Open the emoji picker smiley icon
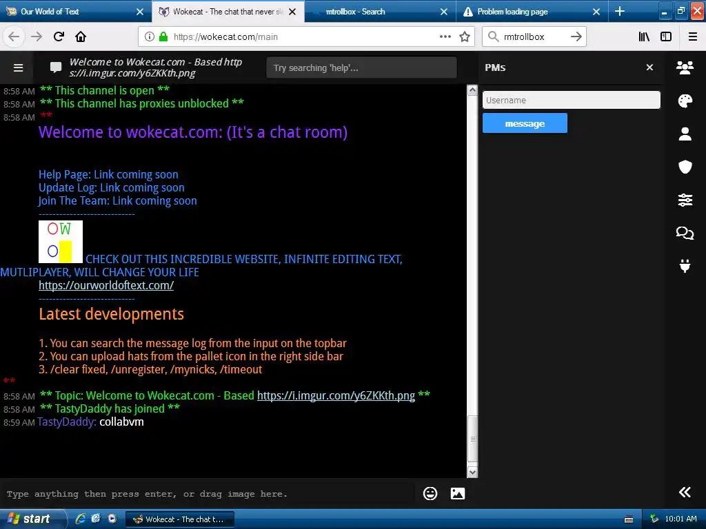Image resolution: width=706 pixels, height=529 pixels. pyautogui.click(x=430, y=493)
